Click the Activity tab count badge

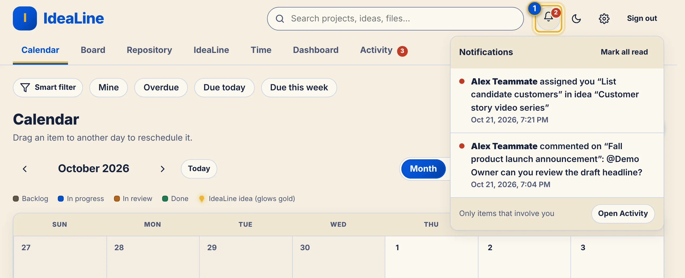[x=402, y=51]
